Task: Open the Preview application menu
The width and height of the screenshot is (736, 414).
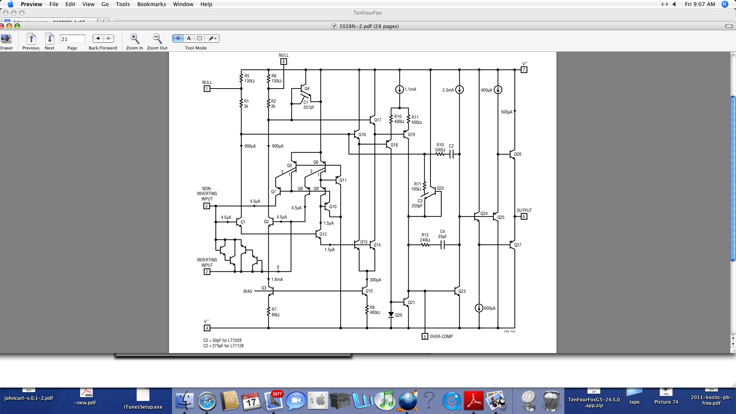Action: tap(31, 4)
